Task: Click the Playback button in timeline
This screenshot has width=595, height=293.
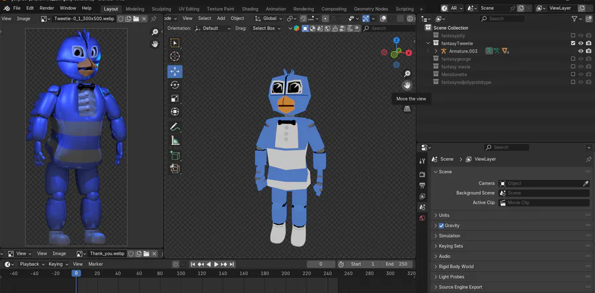Action: [30, 264]
